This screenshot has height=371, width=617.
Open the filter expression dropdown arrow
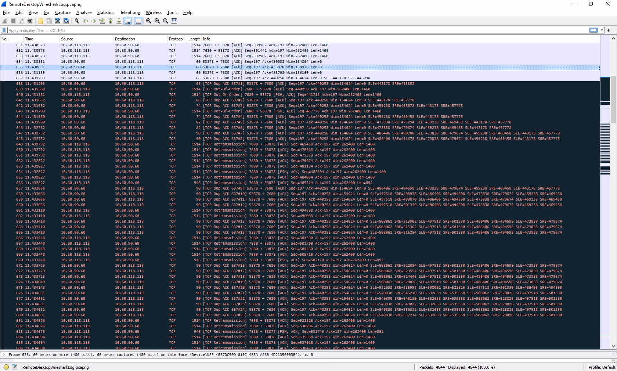[x=602, y=30]
